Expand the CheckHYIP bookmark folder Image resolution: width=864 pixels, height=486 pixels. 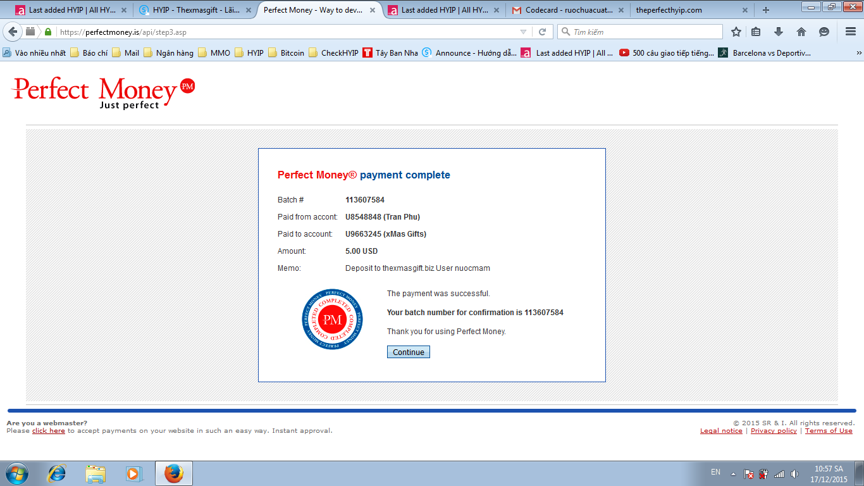[x=333, y=53]
